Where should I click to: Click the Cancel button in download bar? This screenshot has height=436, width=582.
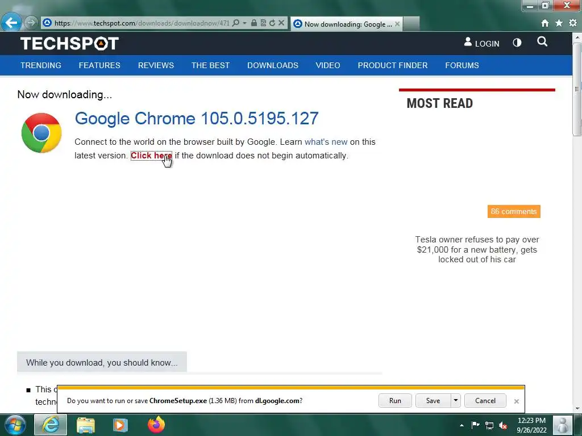(x=485, y=400)
